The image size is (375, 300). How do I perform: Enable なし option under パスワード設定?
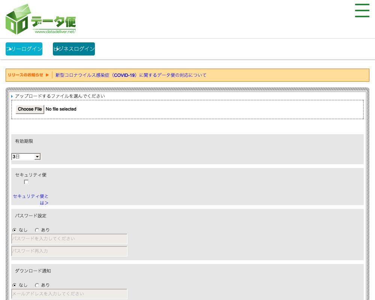14,230
